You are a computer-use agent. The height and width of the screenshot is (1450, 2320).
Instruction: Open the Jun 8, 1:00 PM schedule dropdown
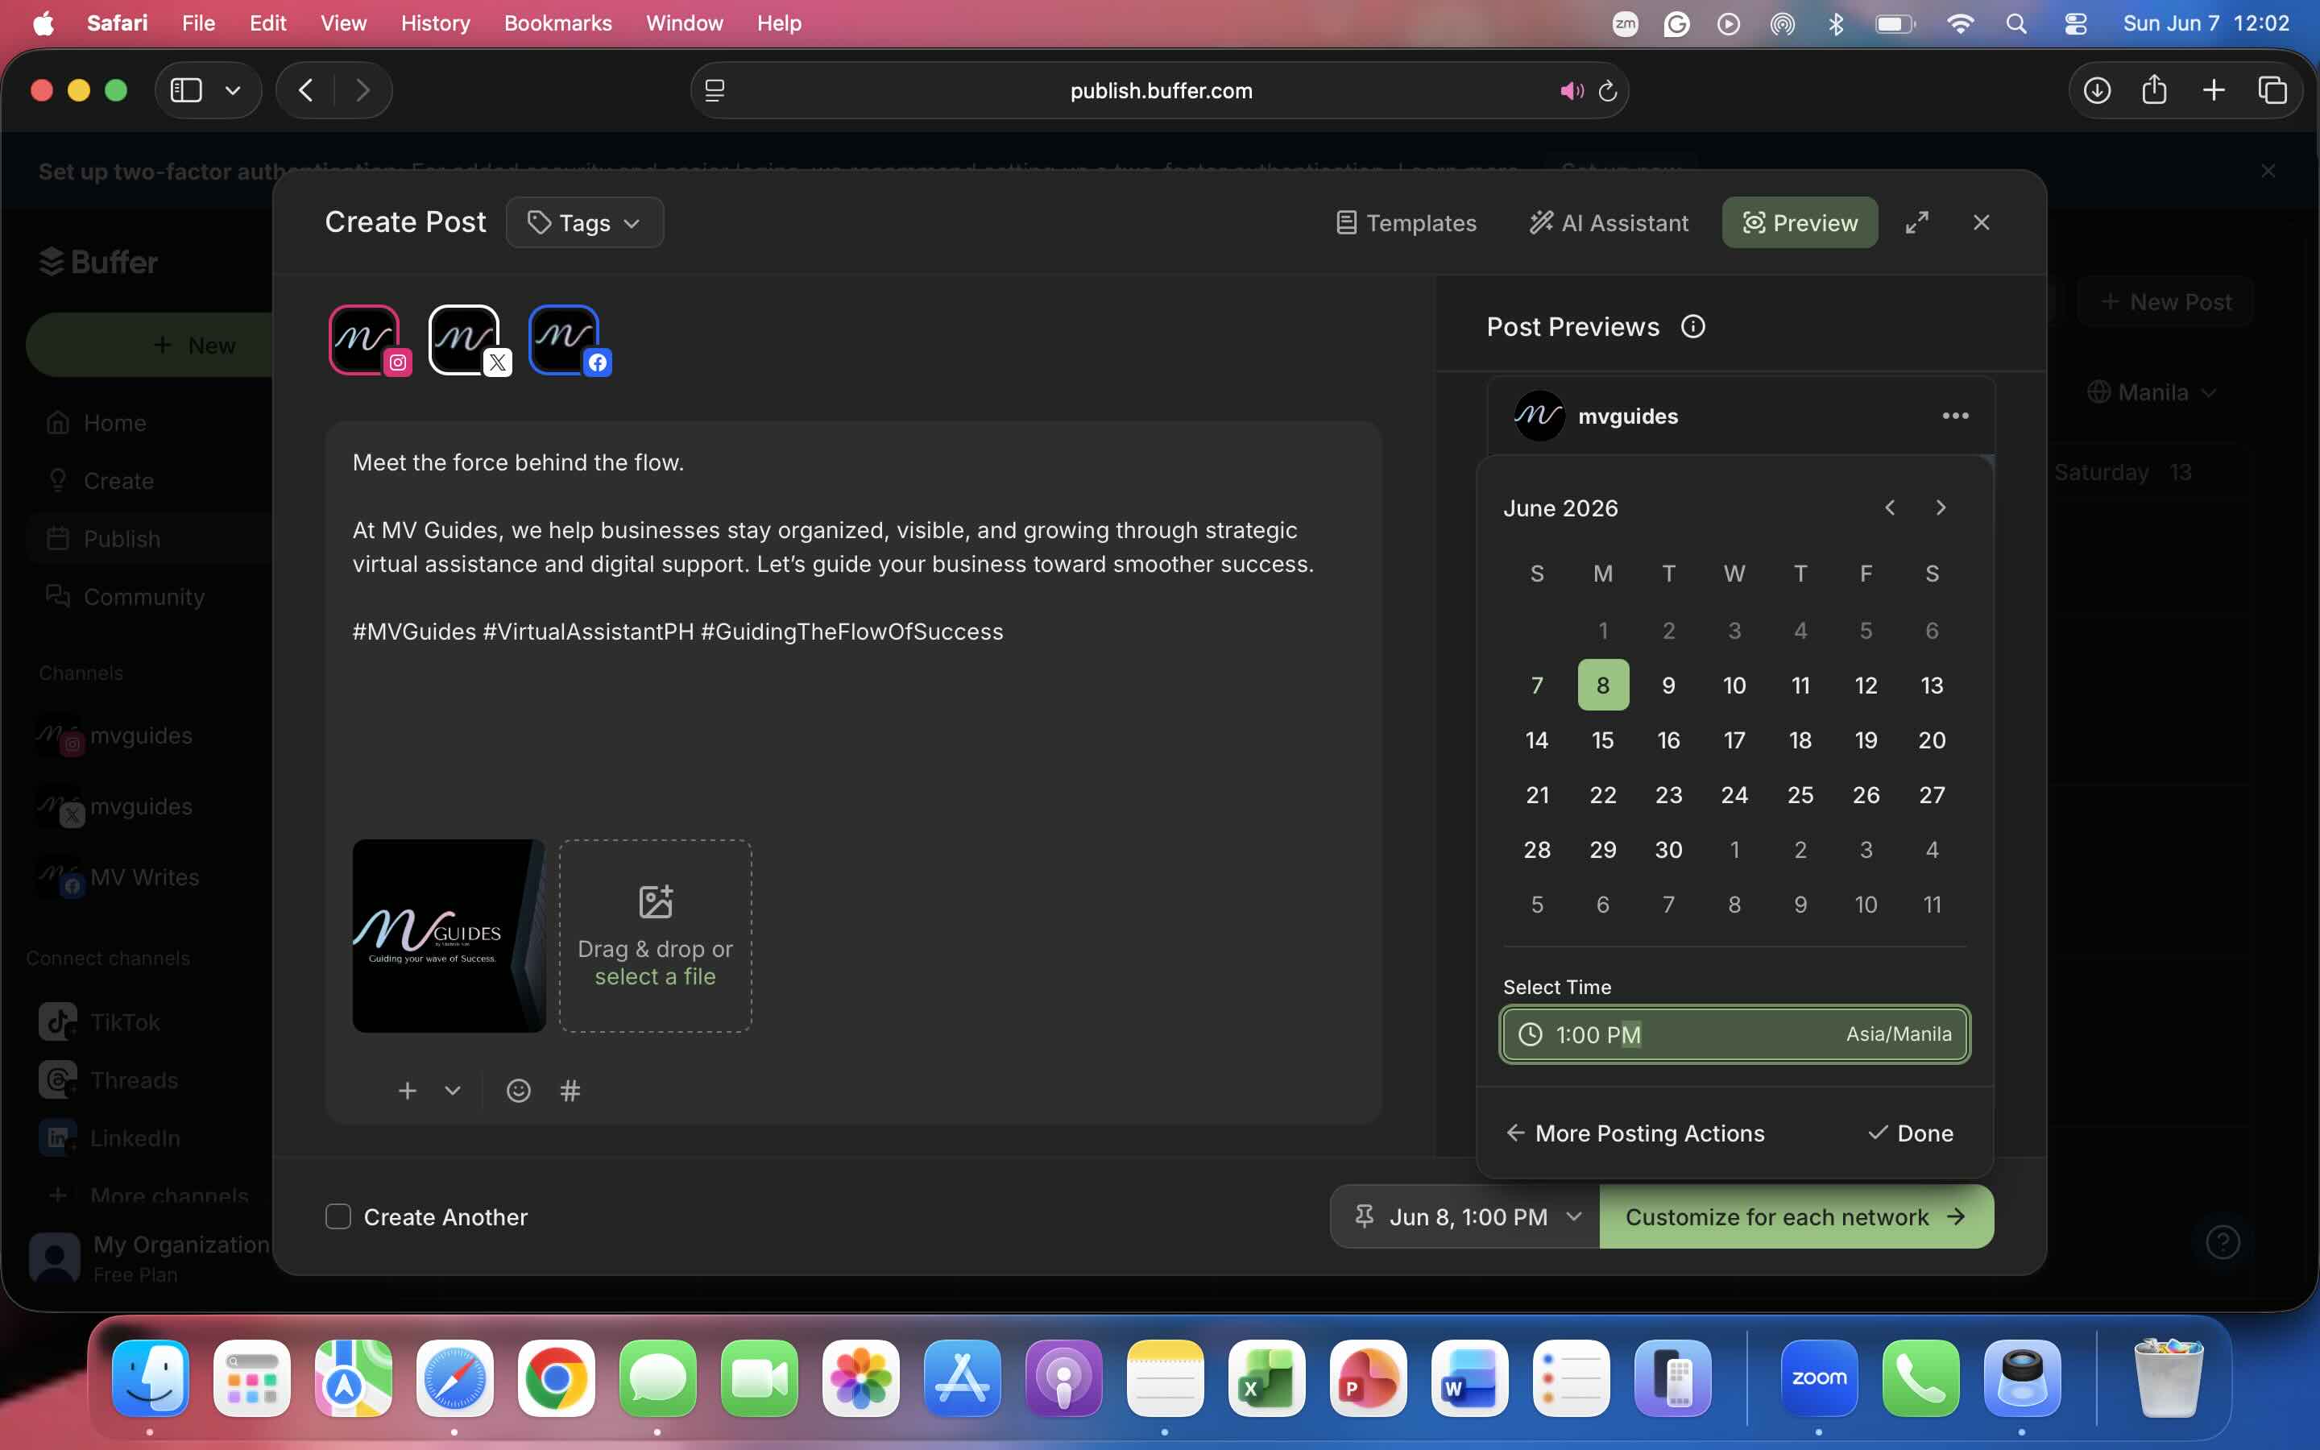[1464, 1216]
